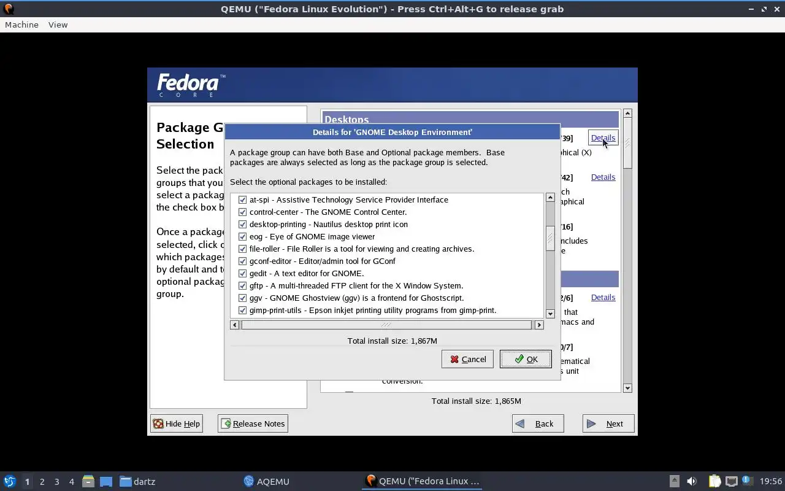This screenshot has height=491, width=785.
Task: Click the QEMU icon in title bar
Action: (9, 9)
